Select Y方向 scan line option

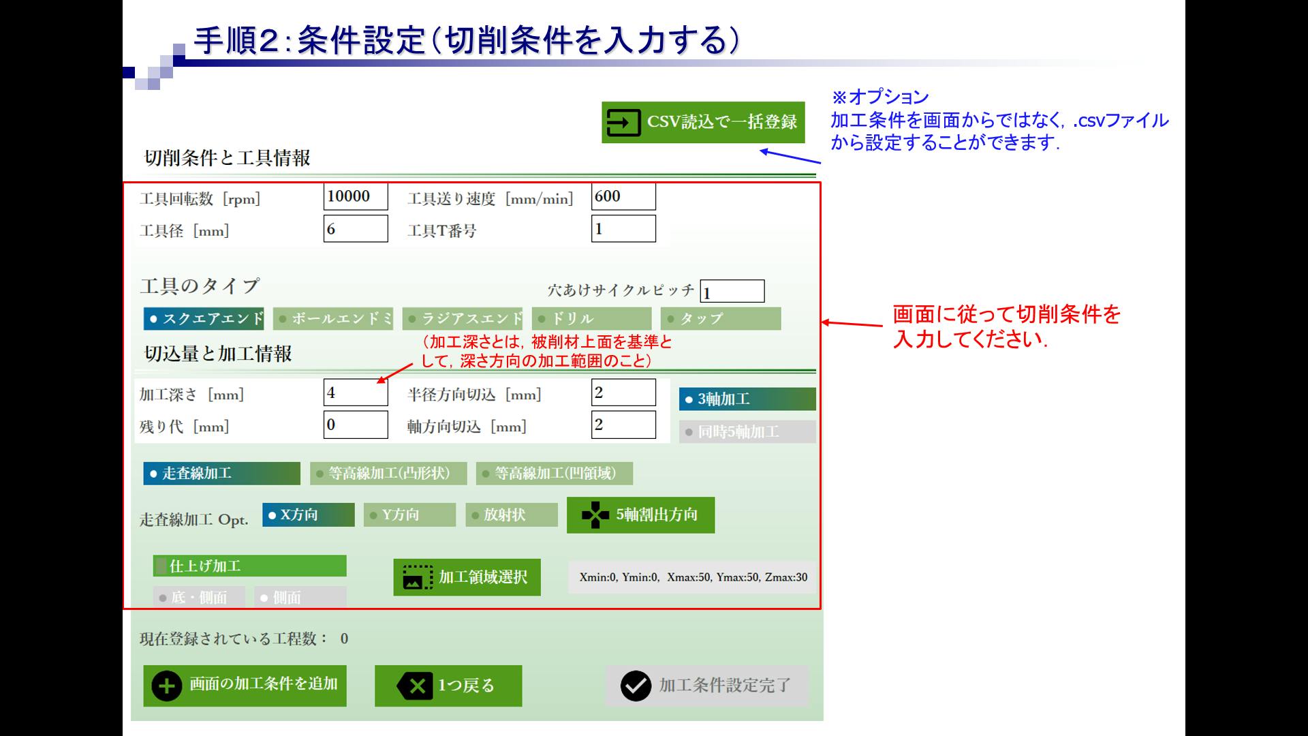[409, 515]
